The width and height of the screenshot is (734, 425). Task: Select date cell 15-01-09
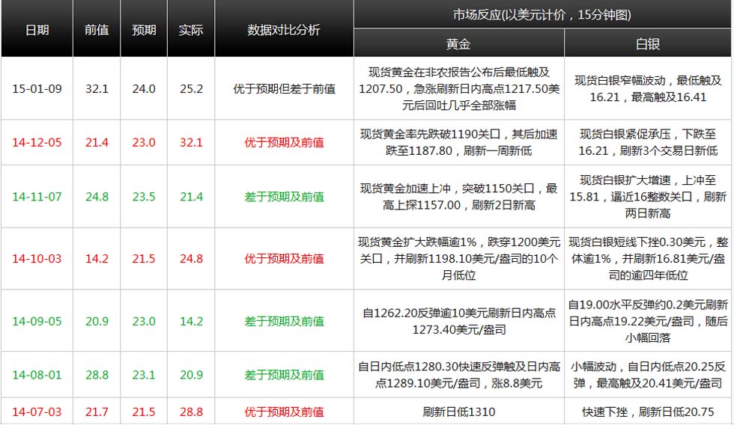[37, 89]
